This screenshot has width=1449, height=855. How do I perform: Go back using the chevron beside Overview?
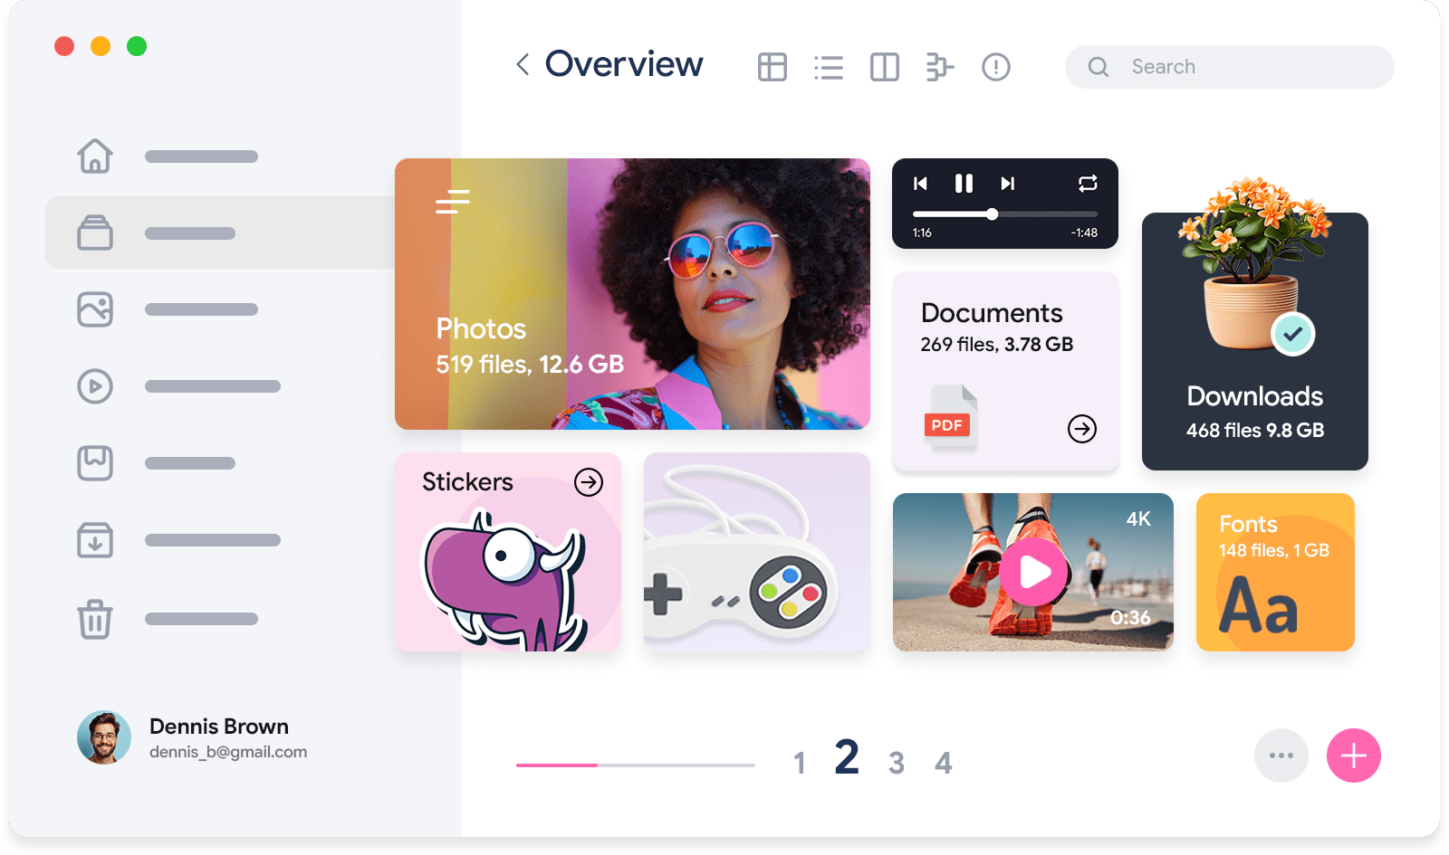coord(523,64)
